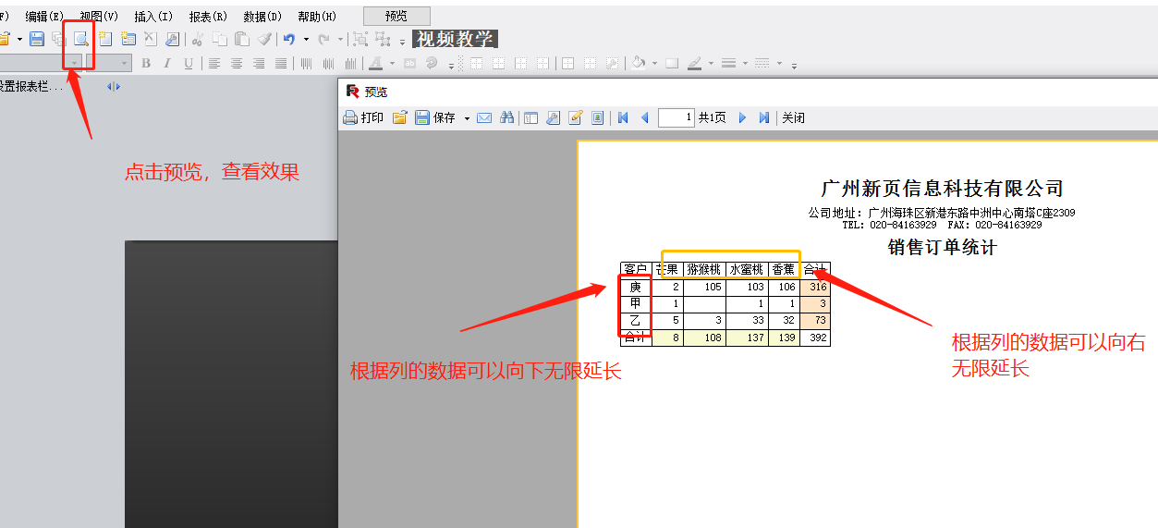Screen dimensions: 1158x528
Task: Click the outline panel icon in preview
Action: 530,117
